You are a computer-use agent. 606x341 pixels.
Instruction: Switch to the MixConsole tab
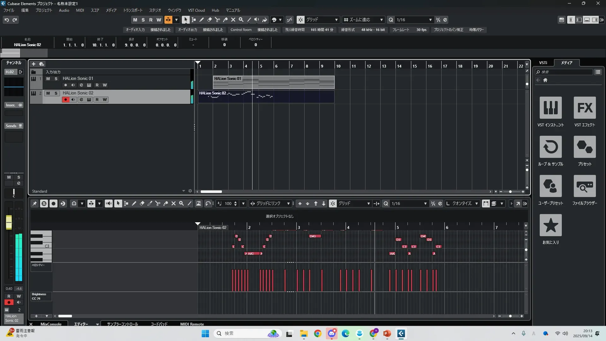(x=51, y=324)
